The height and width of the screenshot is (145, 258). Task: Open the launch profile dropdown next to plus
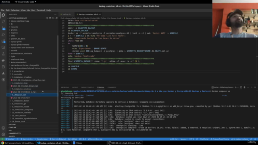pyautogui.click(x=238, y=87)
